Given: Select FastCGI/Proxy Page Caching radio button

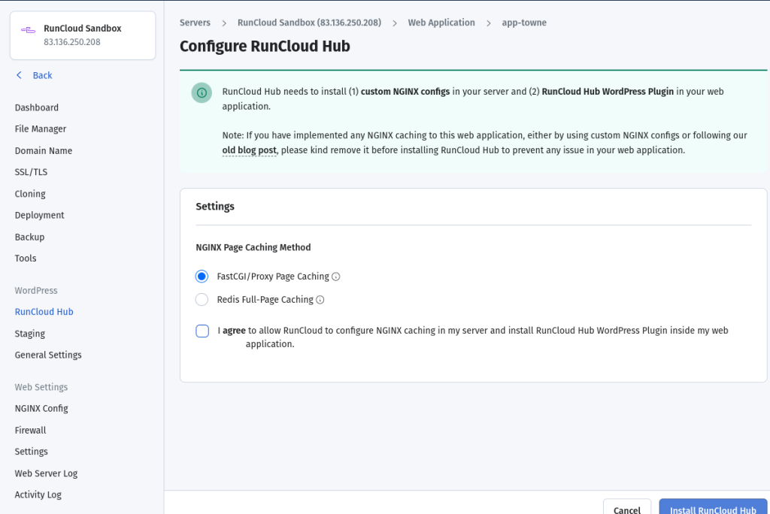Looking at the screenshot, I should tap(202, 277).
